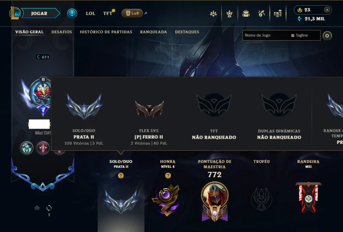Open the Collection icon in top bar
The image size is (343, 232).
coord(229,14)
